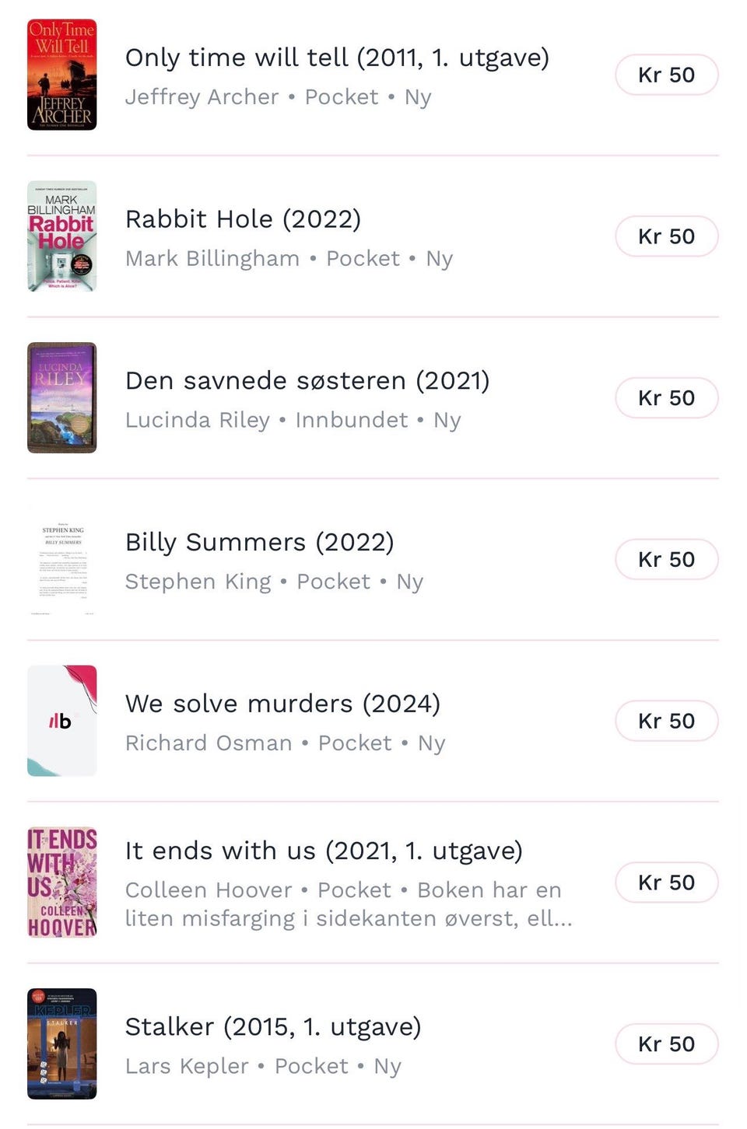Click Kr 50 for It ends with us
The image size is (747, 1129).
tap(667, 883)
